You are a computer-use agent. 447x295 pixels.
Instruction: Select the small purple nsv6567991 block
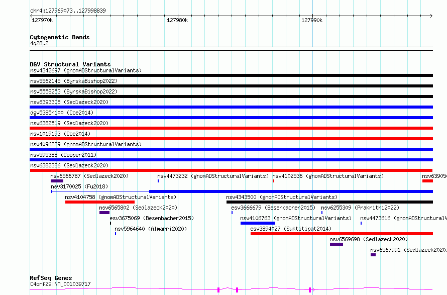pyautogui.click(x=373, y=255)
